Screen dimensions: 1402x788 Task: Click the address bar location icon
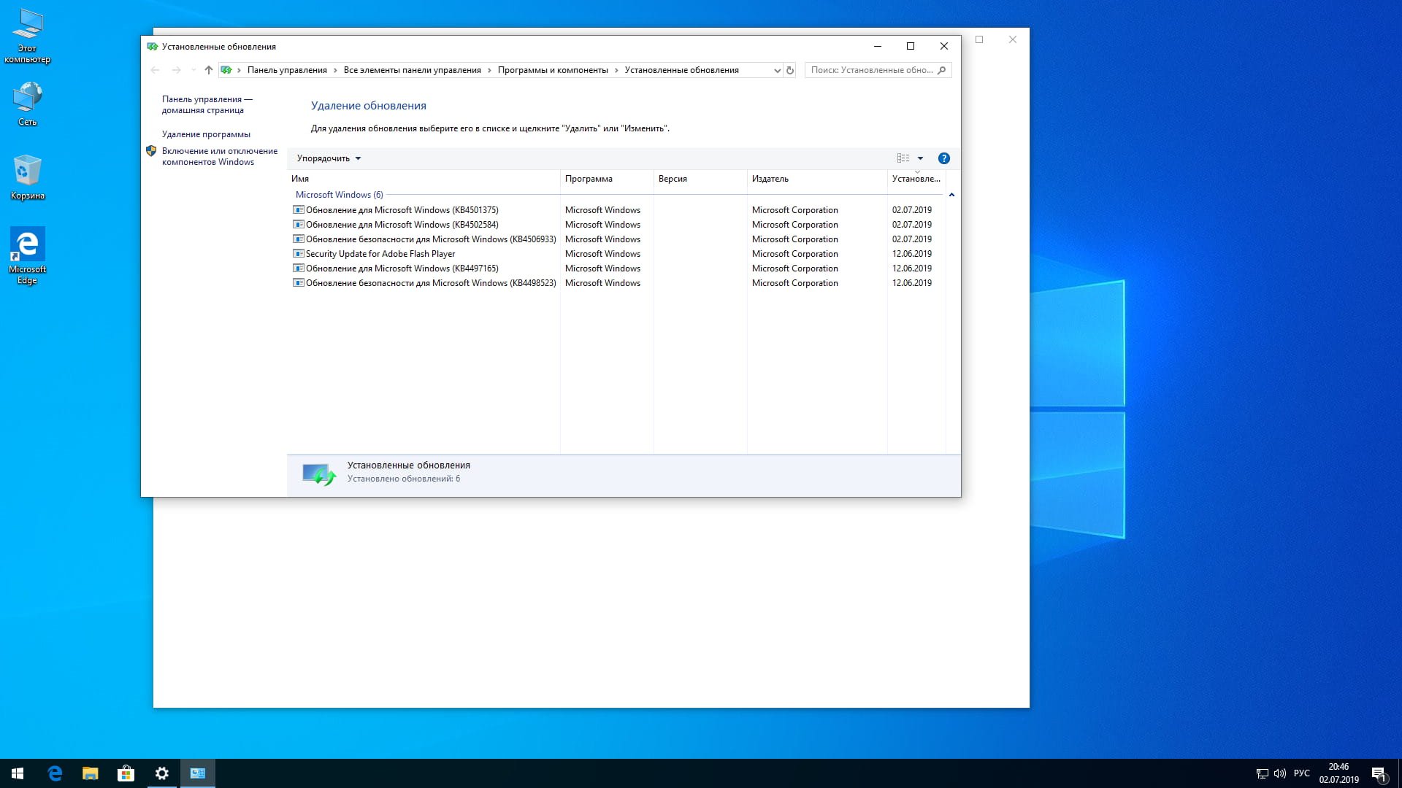tap(226, 70)
